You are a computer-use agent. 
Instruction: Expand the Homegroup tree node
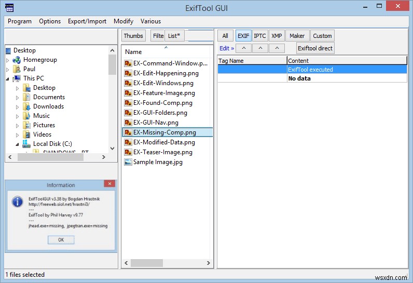pyautogui.click(x=8, y=60)
